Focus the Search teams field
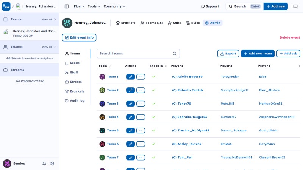 pyautogui.click(x=138, y=54)
